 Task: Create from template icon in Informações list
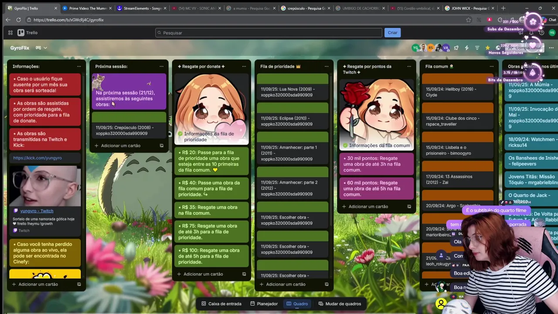tap(79, 284)
